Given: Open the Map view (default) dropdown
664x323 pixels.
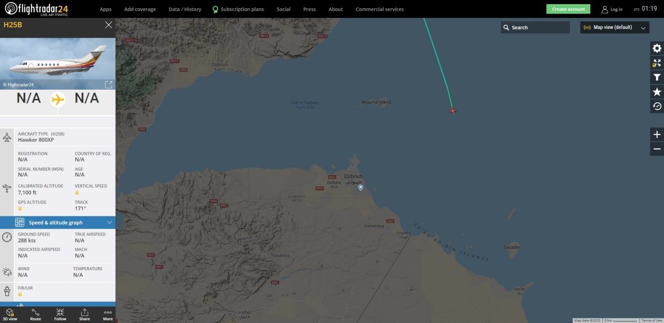Looking at the screenshot, I should click(615, 27).
